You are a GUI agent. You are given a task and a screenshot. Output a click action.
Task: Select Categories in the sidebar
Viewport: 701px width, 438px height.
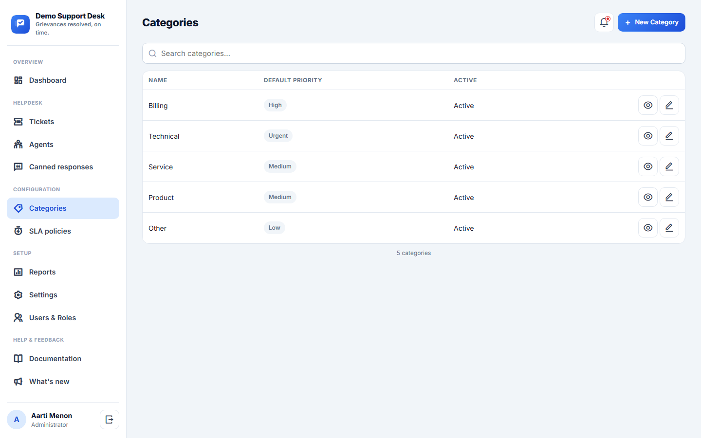[x=63, y=208]
